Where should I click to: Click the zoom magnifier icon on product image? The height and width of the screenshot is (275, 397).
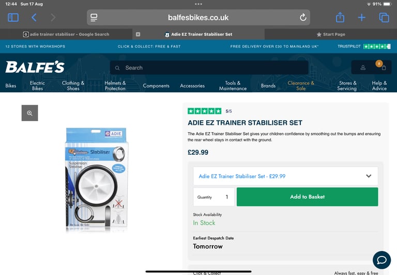[x=29, y=113]
